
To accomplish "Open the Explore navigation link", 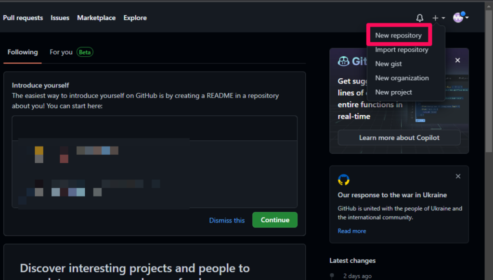I will click(135, 18).
